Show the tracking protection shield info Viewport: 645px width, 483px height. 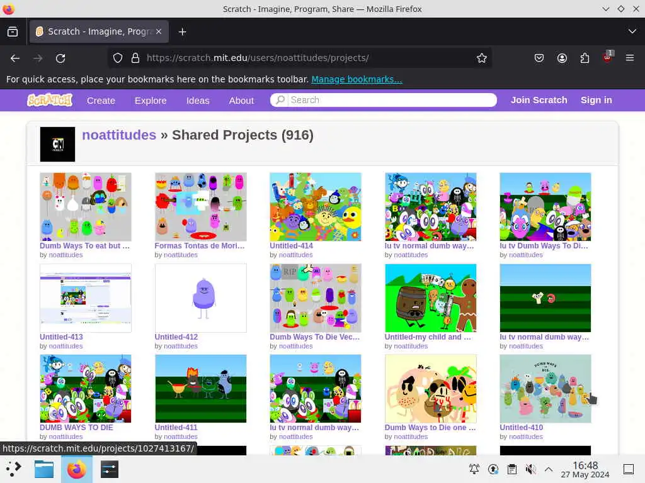118,58
